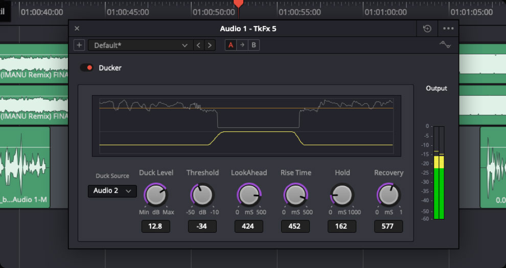Toggle the Ducker enable switch
Screen dimensions: 506x268
coord(87,68)
